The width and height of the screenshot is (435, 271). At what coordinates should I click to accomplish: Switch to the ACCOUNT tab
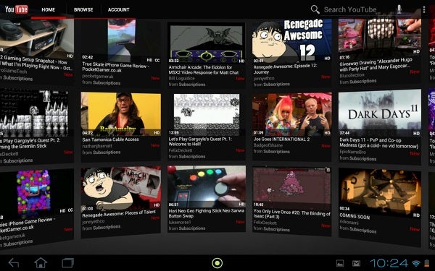point(118,9)
